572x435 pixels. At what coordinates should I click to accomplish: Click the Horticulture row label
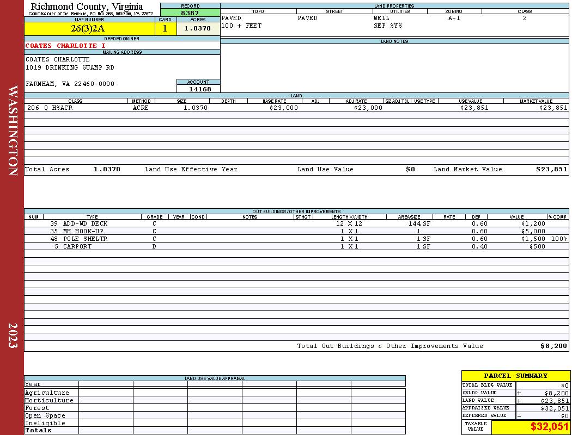click(49, 400)
